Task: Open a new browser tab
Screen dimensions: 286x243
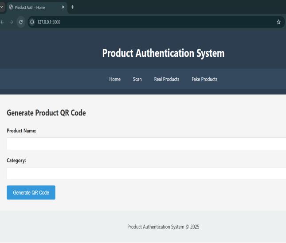Action: tap(72, 7)
